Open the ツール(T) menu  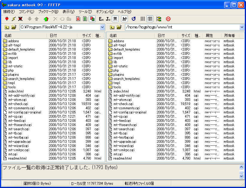(85, 11)
